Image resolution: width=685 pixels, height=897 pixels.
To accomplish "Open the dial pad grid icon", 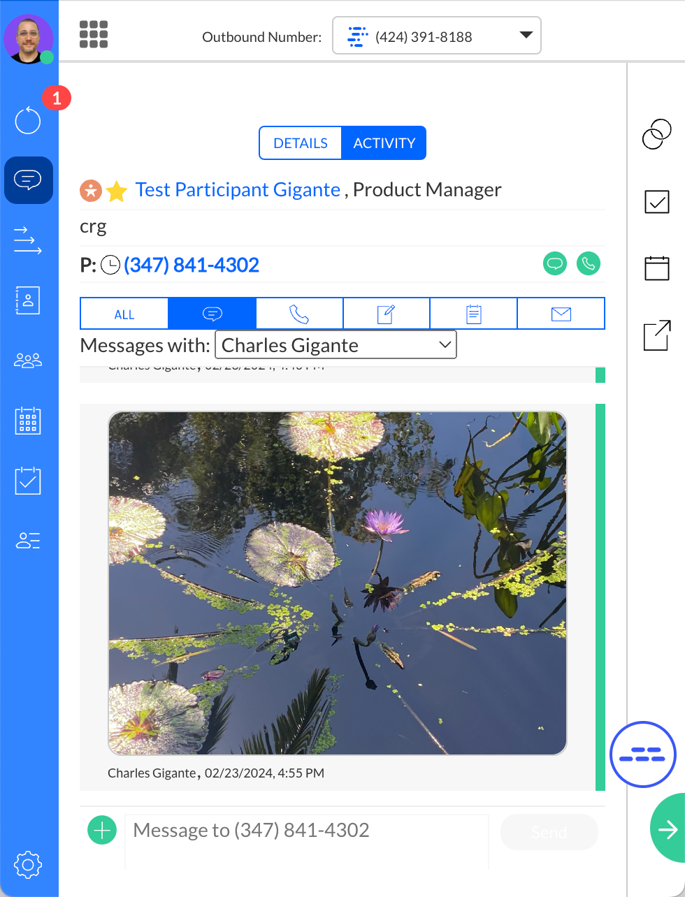I will click(94, 34).
